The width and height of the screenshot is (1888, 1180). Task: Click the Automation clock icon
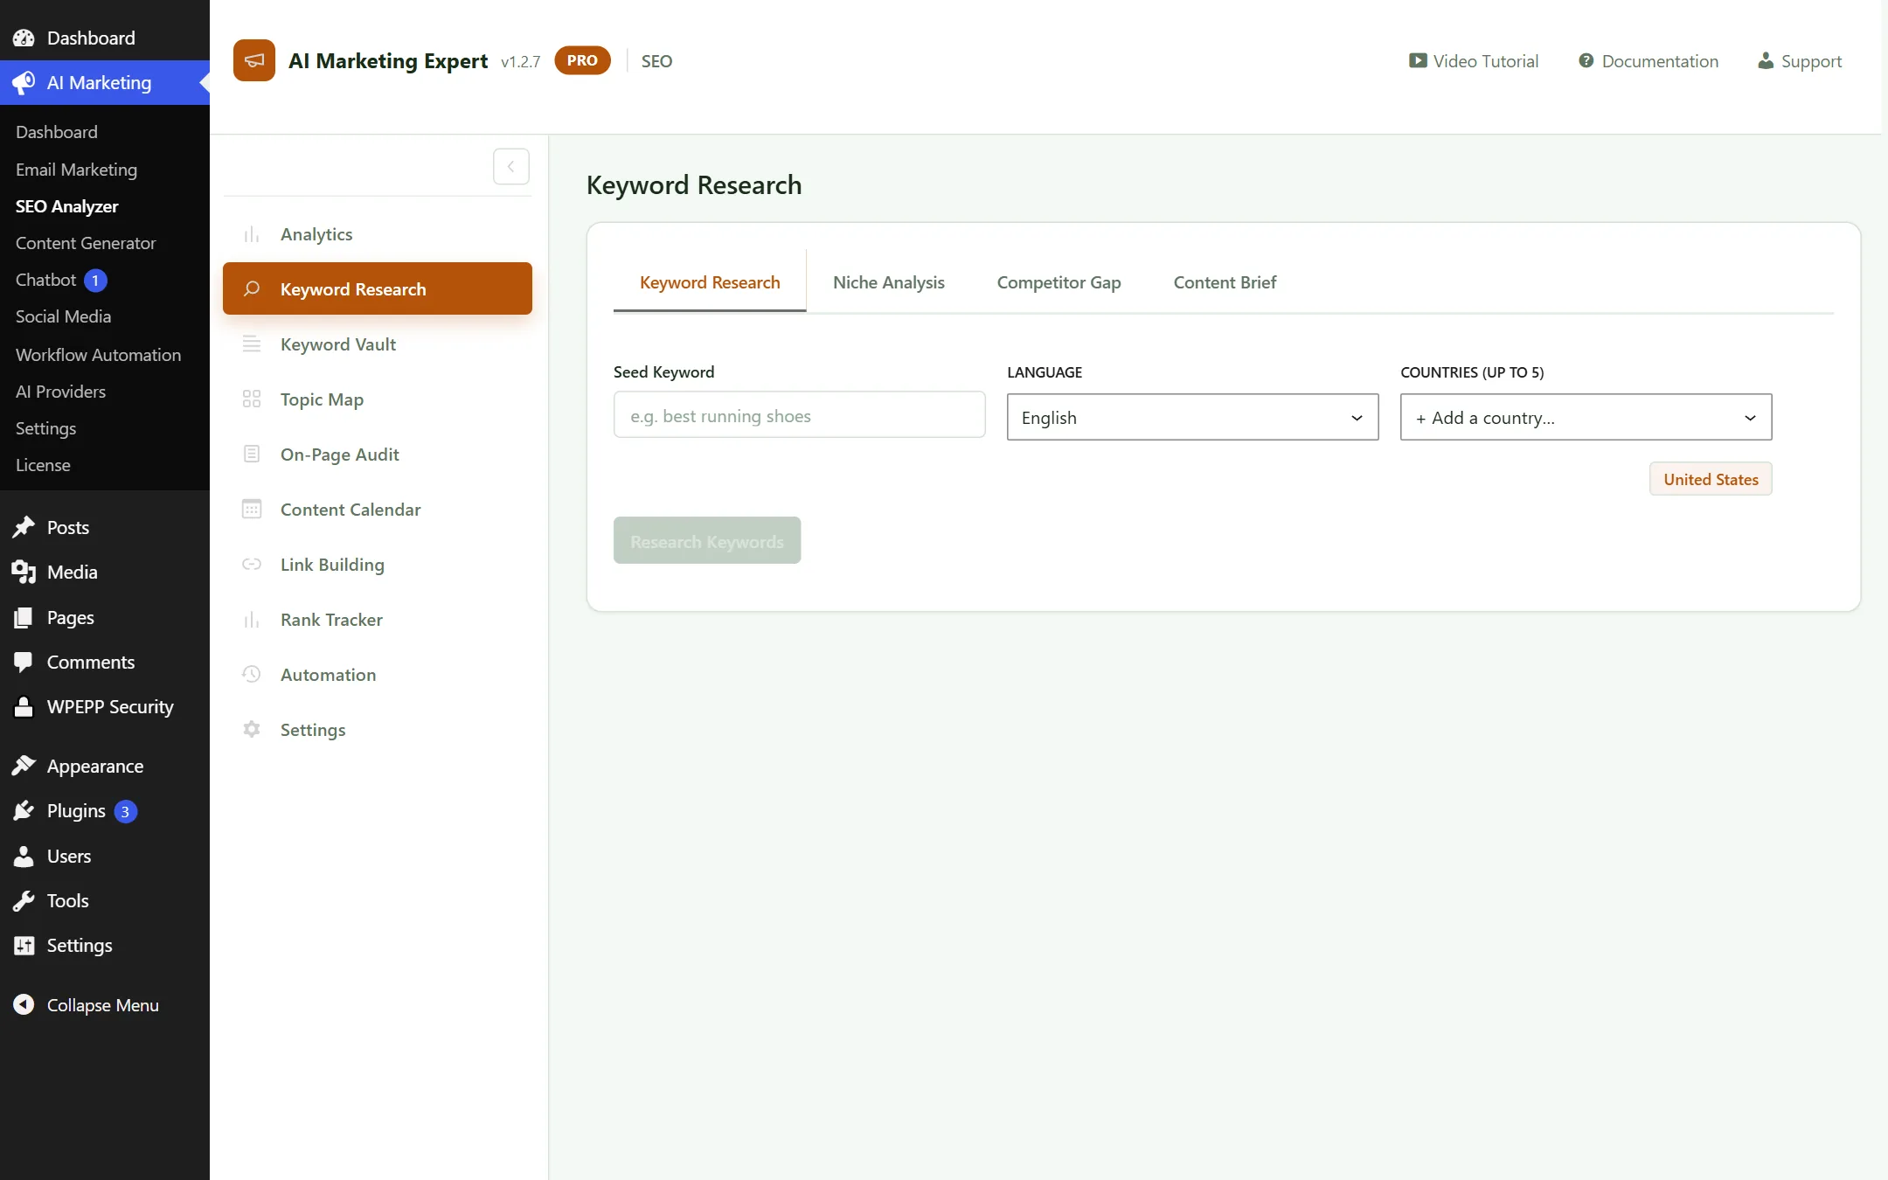click(252, 674)
